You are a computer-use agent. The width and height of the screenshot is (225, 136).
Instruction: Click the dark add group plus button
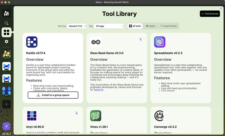coord(7,104)
